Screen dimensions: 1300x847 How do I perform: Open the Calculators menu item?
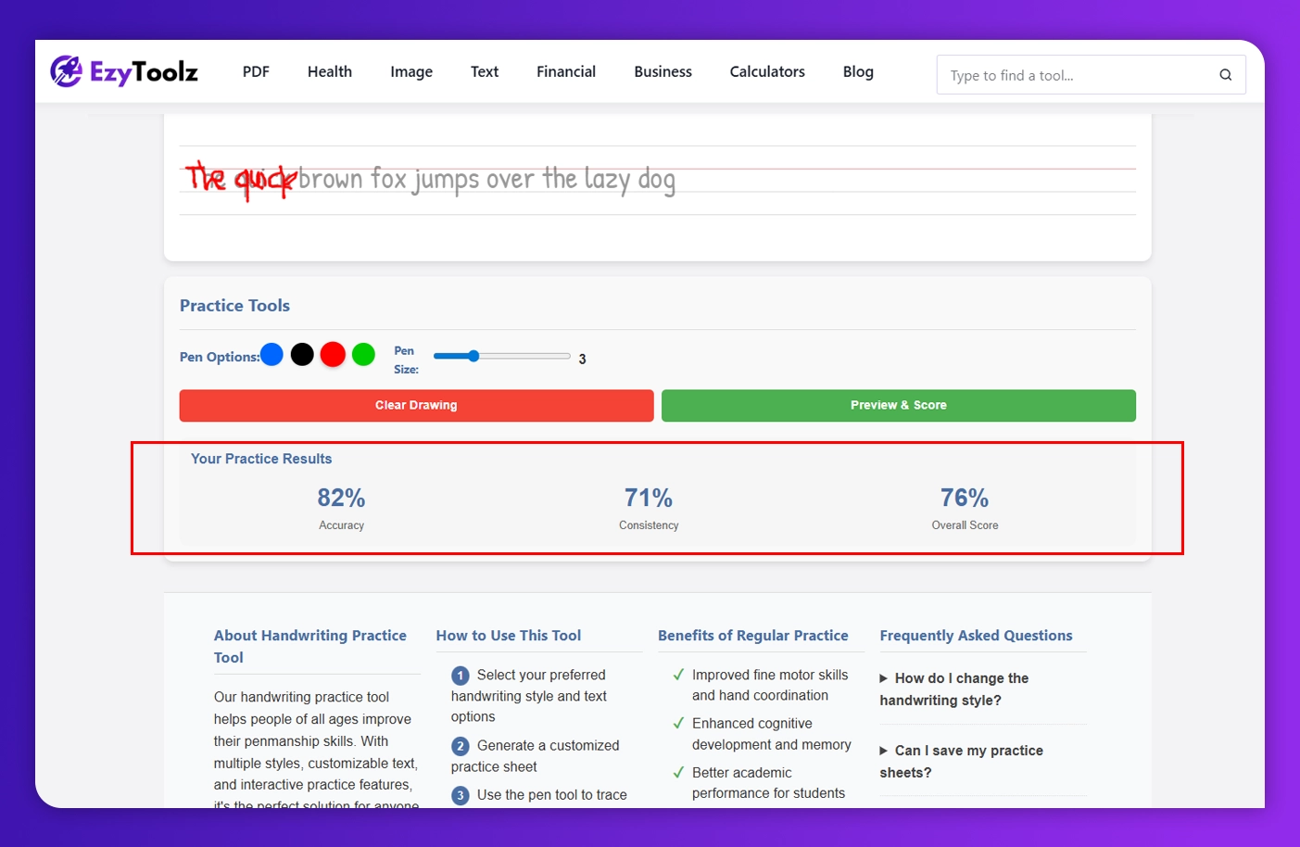[766, 71]
